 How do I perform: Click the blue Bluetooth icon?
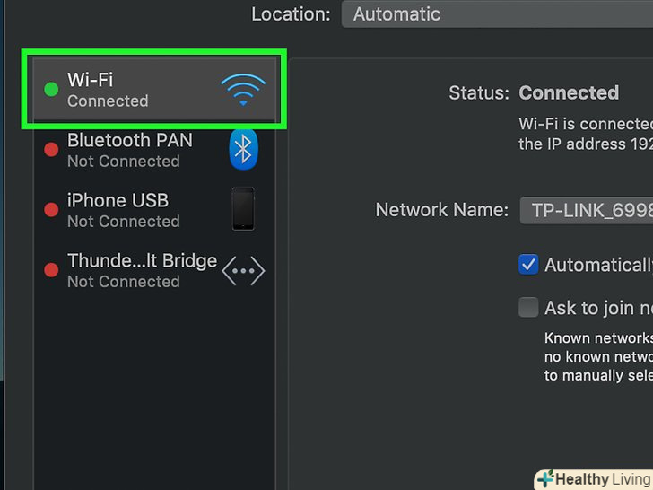243,149
